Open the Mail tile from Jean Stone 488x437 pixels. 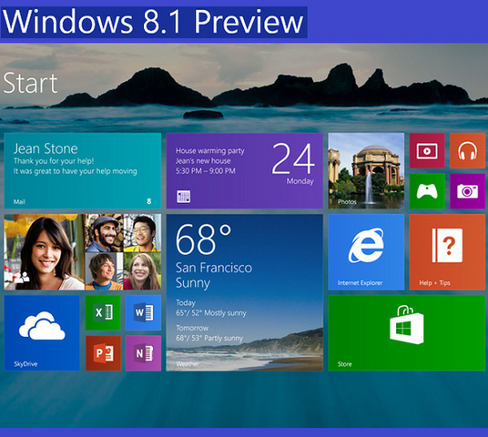(x=83, y=171)
